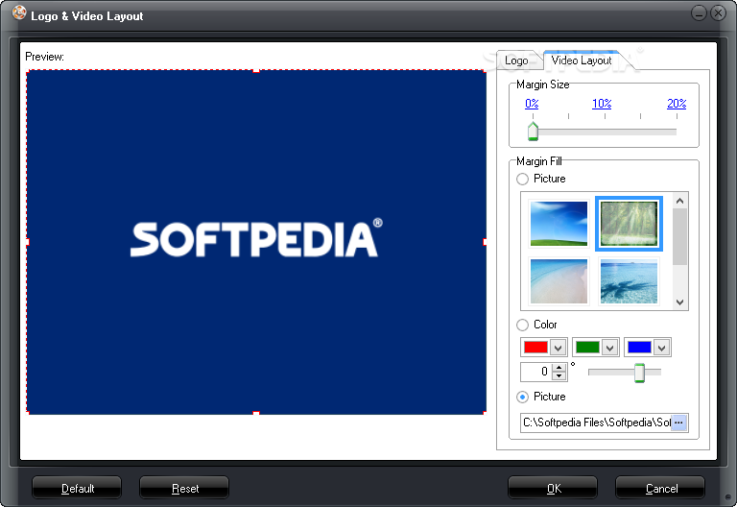The width and height of the screenshot is (737, 507).
Task: Set margin size to 20% link
Action: click(677, 104)
